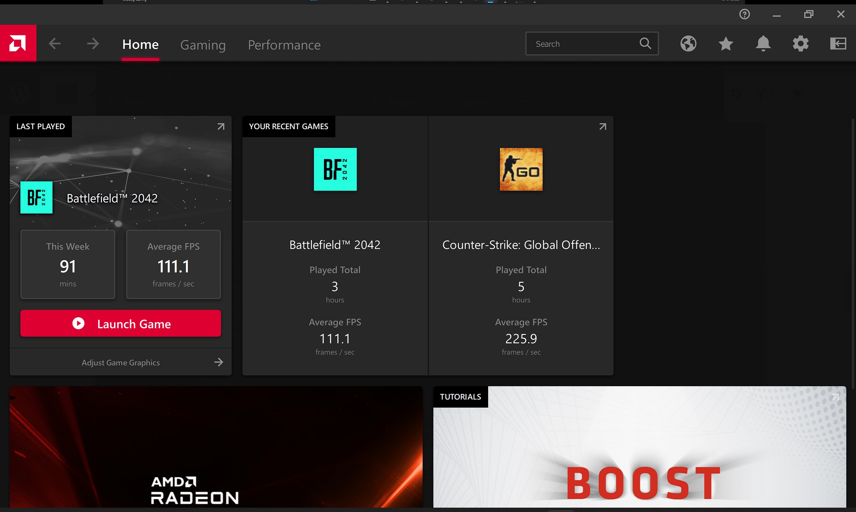Click Battlefield 2042 icon in Last Played

pyautogui.click(x=36, y=197)
